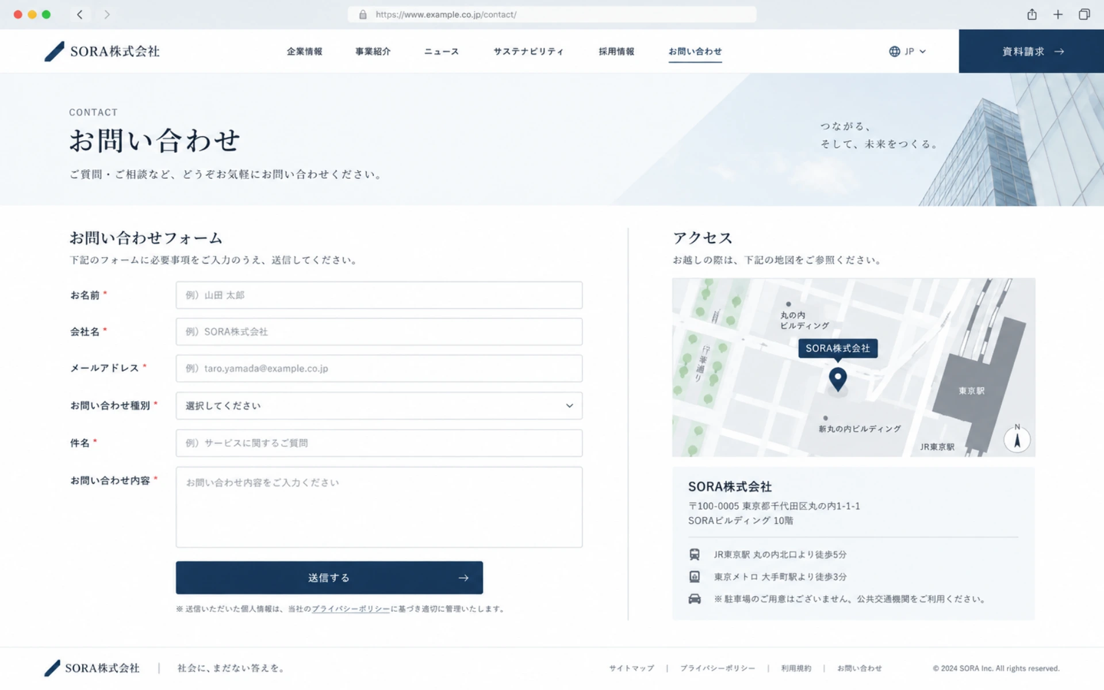Open the プライバシーポリシー link under form
Viewport: 1104px width, 690px height.
tap(351, 609)
